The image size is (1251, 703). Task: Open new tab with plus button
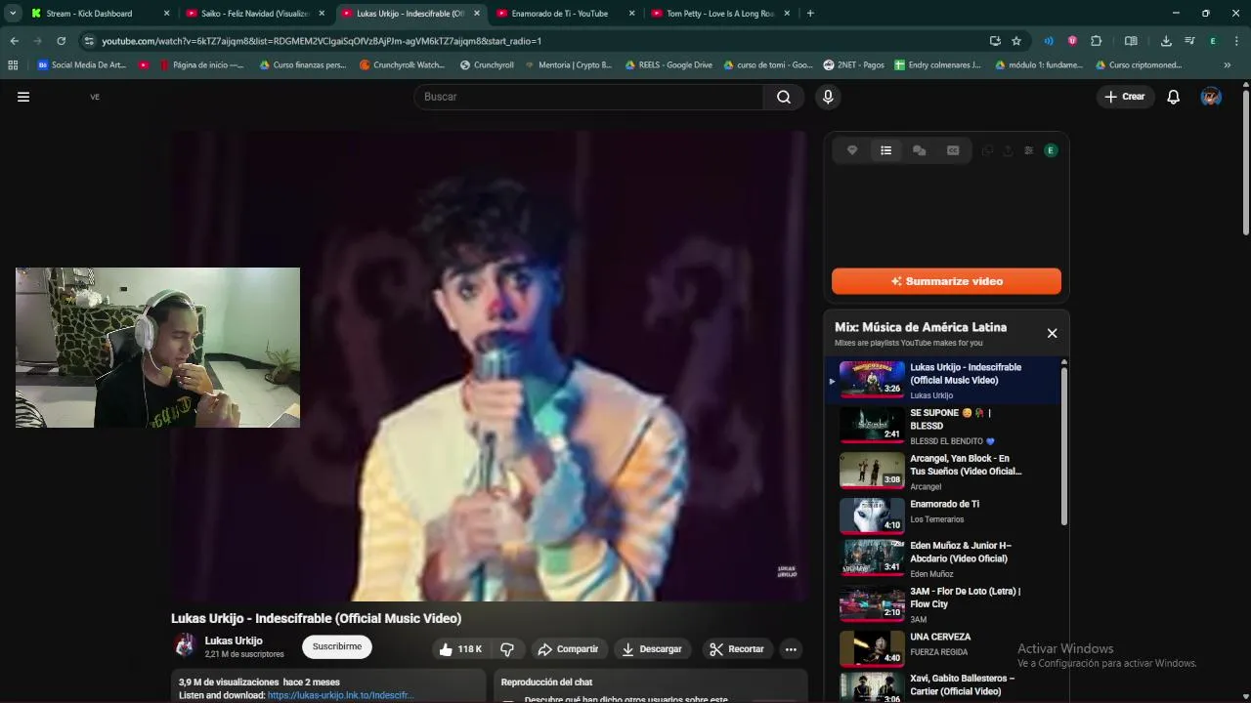[810, 14]
